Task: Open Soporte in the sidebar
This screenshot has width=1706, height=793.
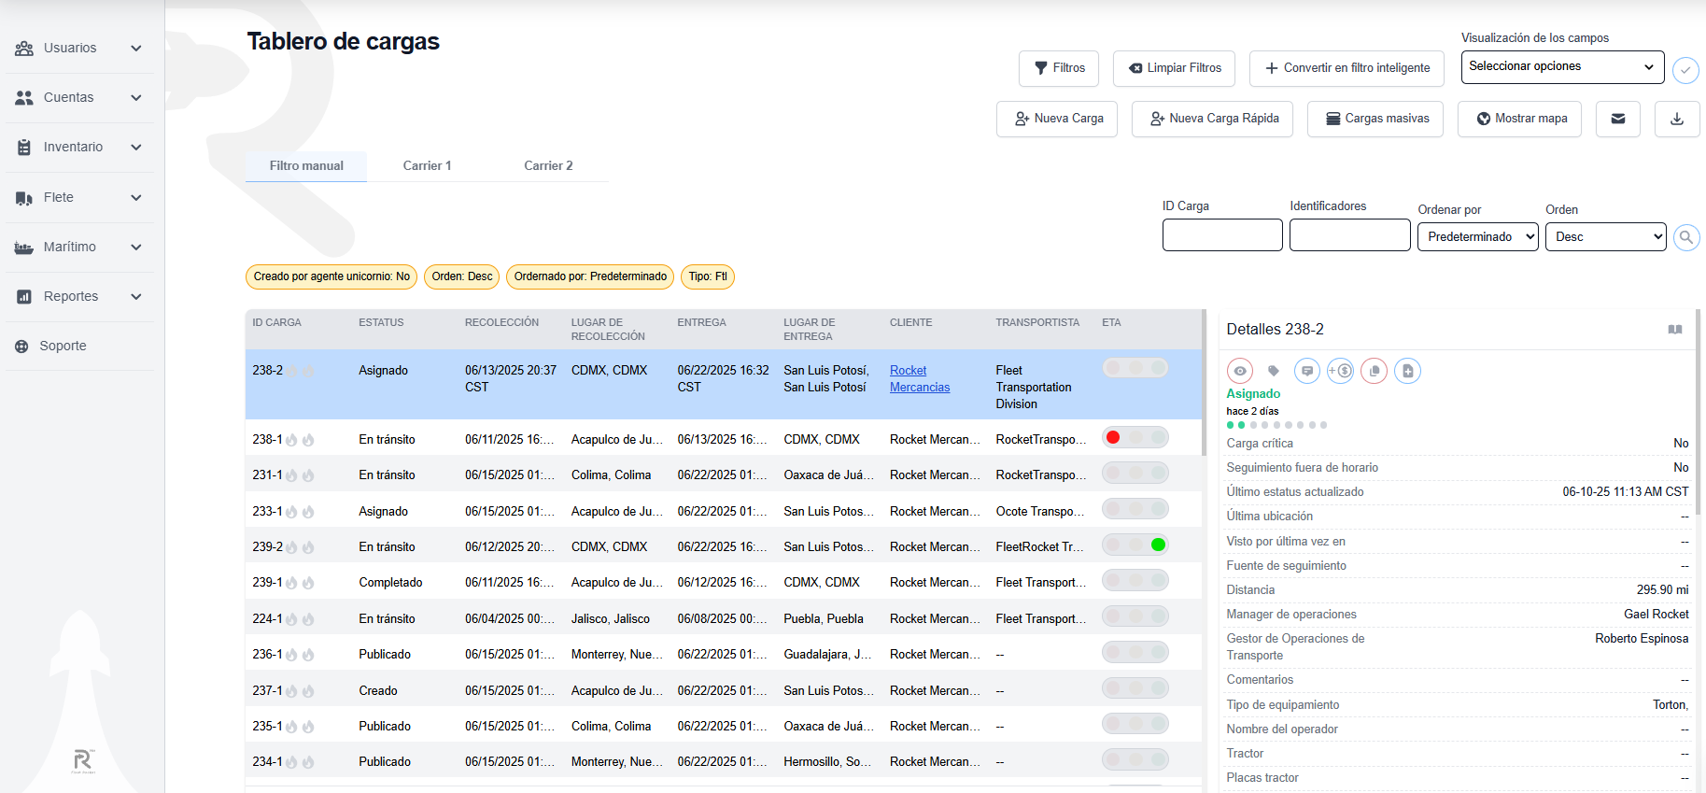Action: pos(63,346)
